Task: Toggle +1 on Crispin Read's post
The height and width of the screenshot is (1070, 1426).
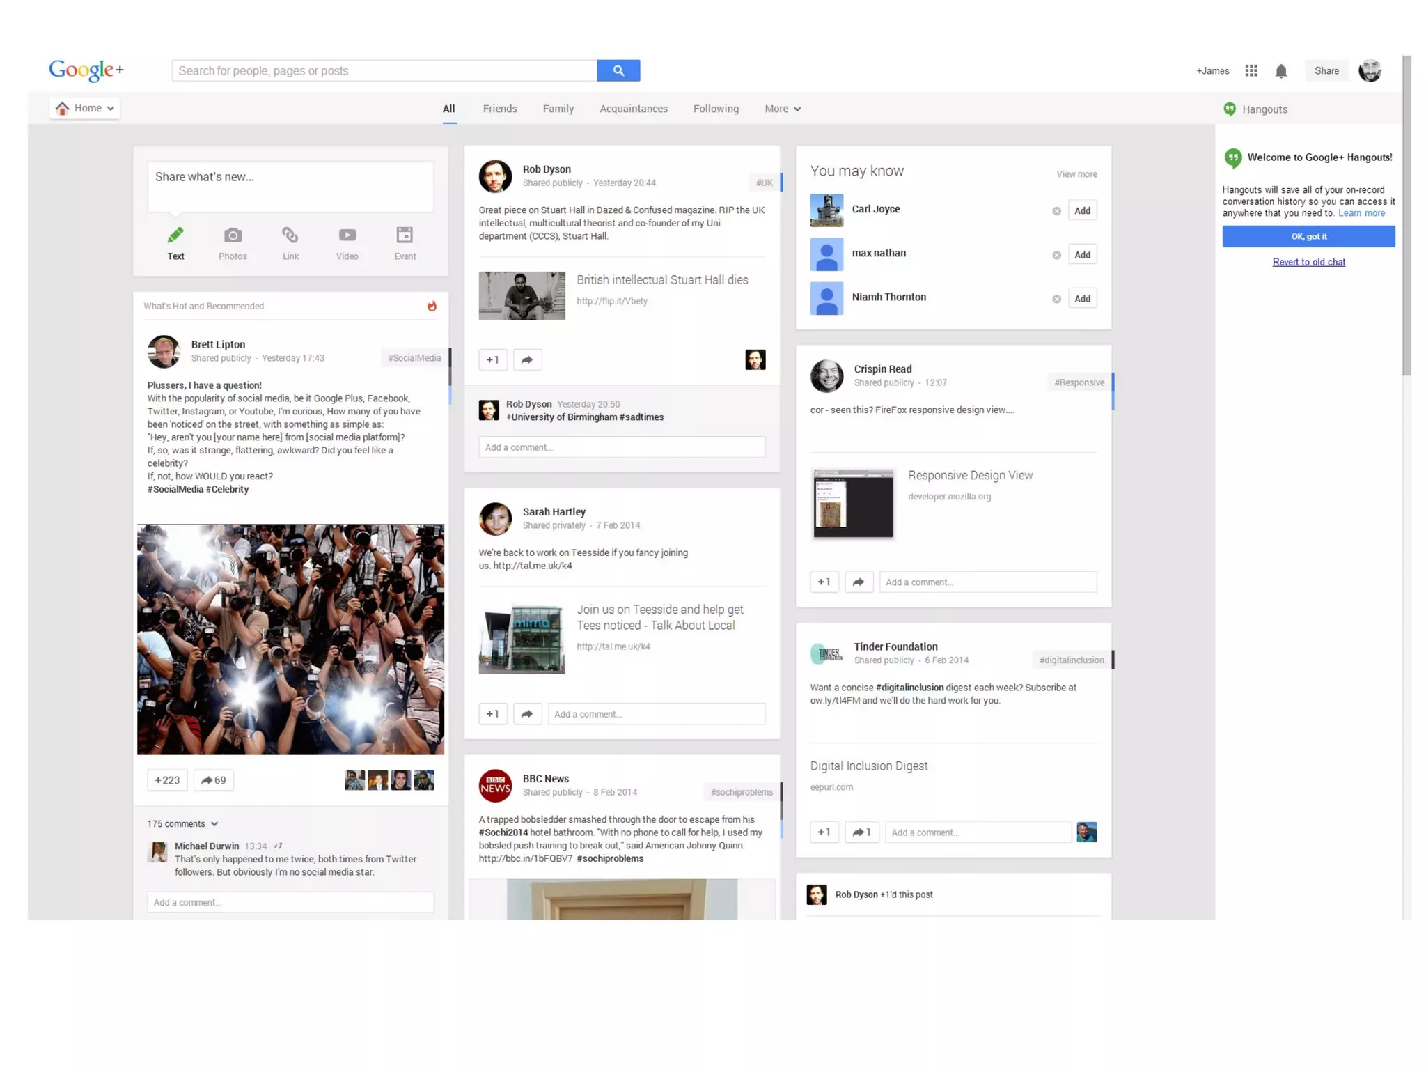Action: click(824, 582)
